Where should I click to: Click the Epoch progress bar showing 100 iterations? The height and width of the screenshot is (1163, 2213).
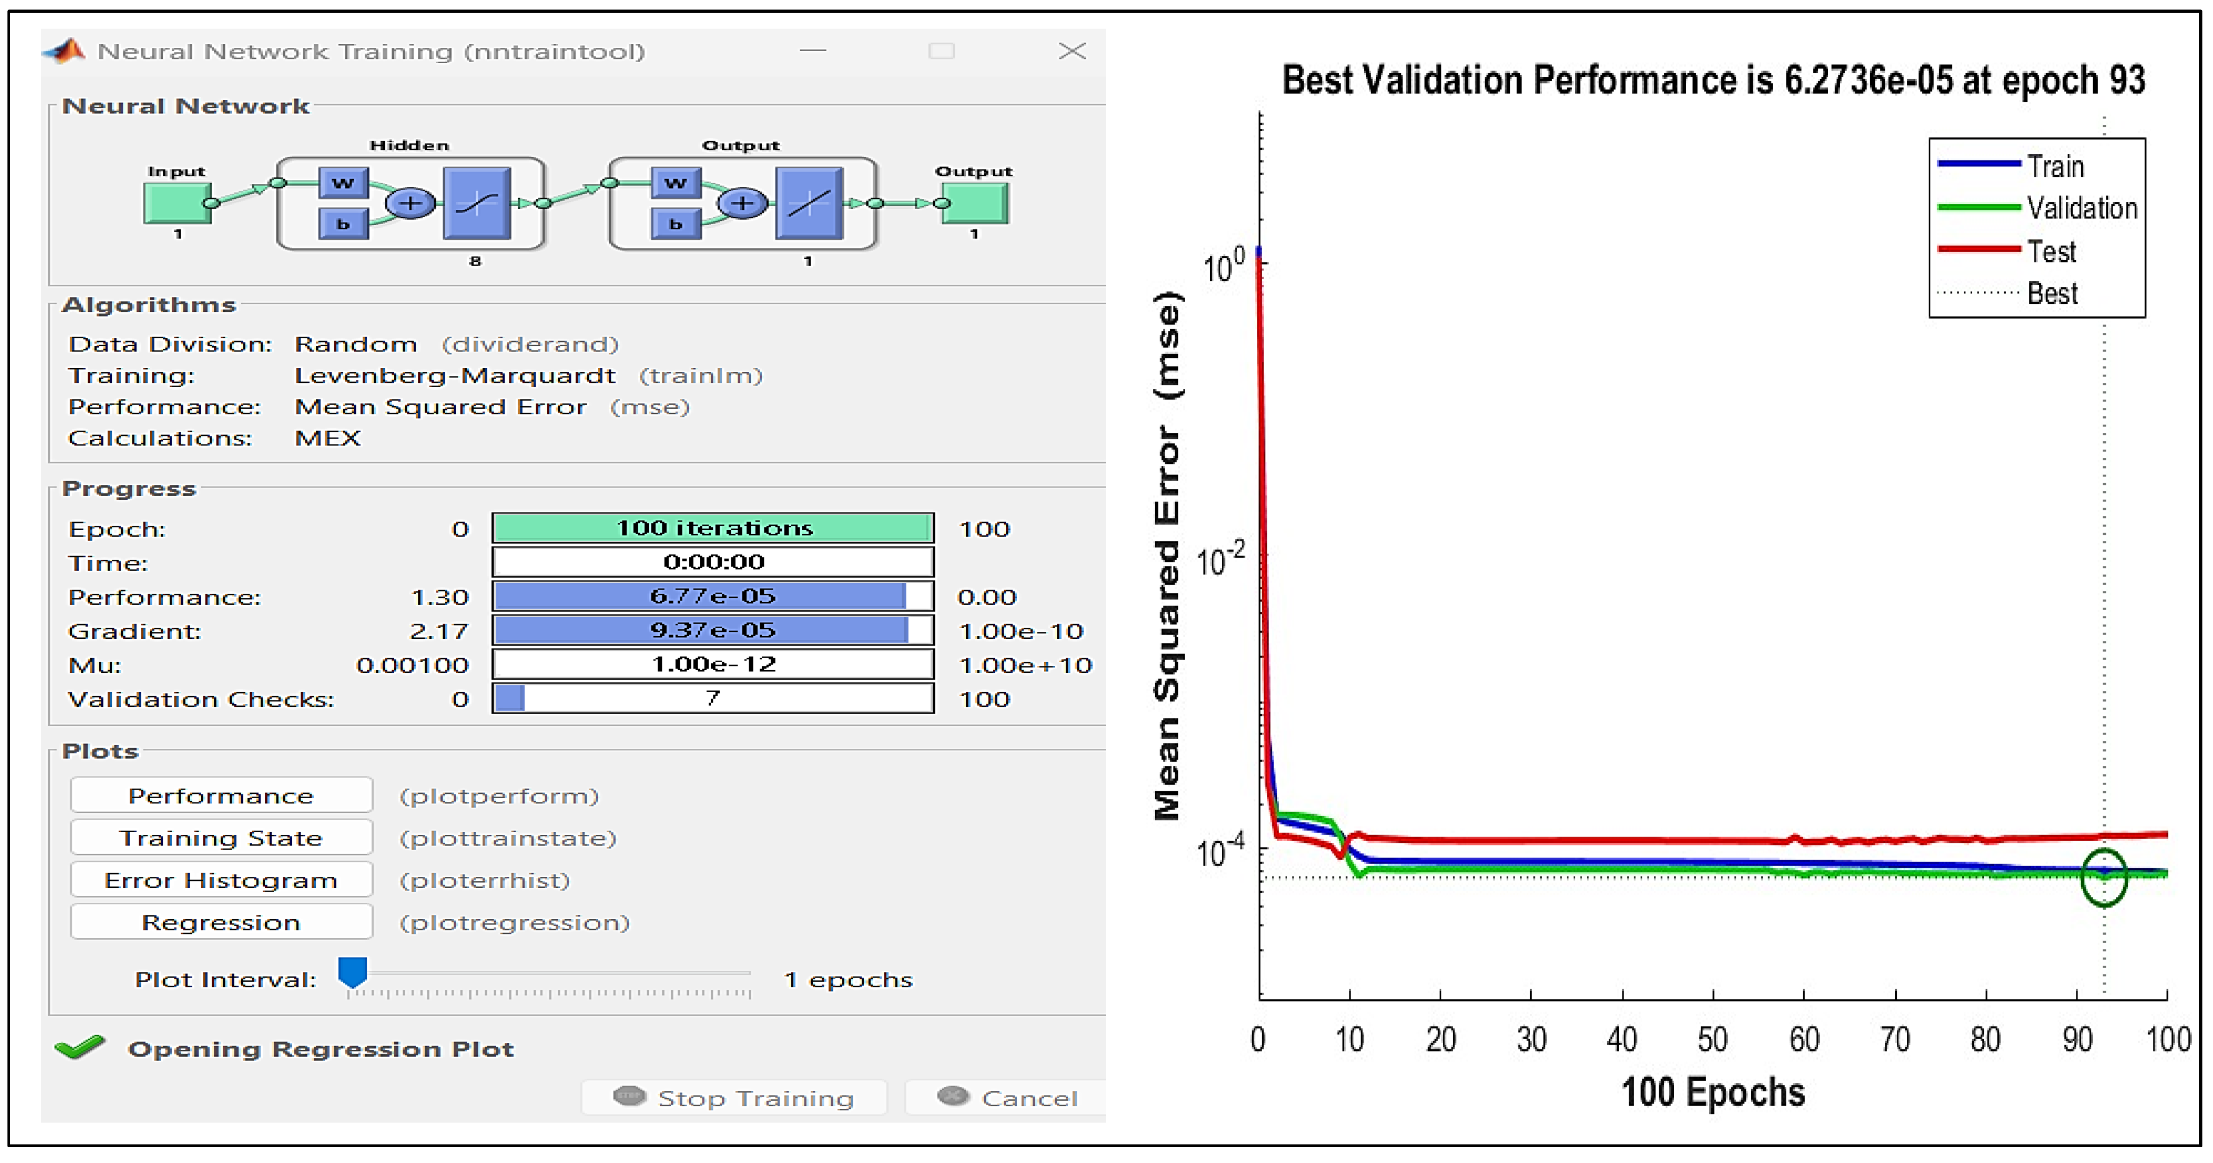pyautogui.click(x=712, y=528)
